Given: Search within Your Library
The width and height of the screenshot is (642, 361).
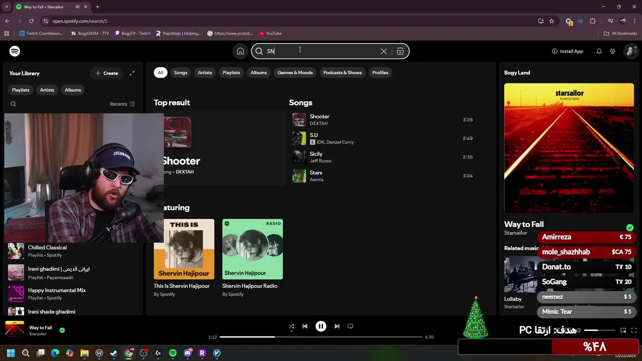Looking at the screenshot, I should [x=14, y=104].
